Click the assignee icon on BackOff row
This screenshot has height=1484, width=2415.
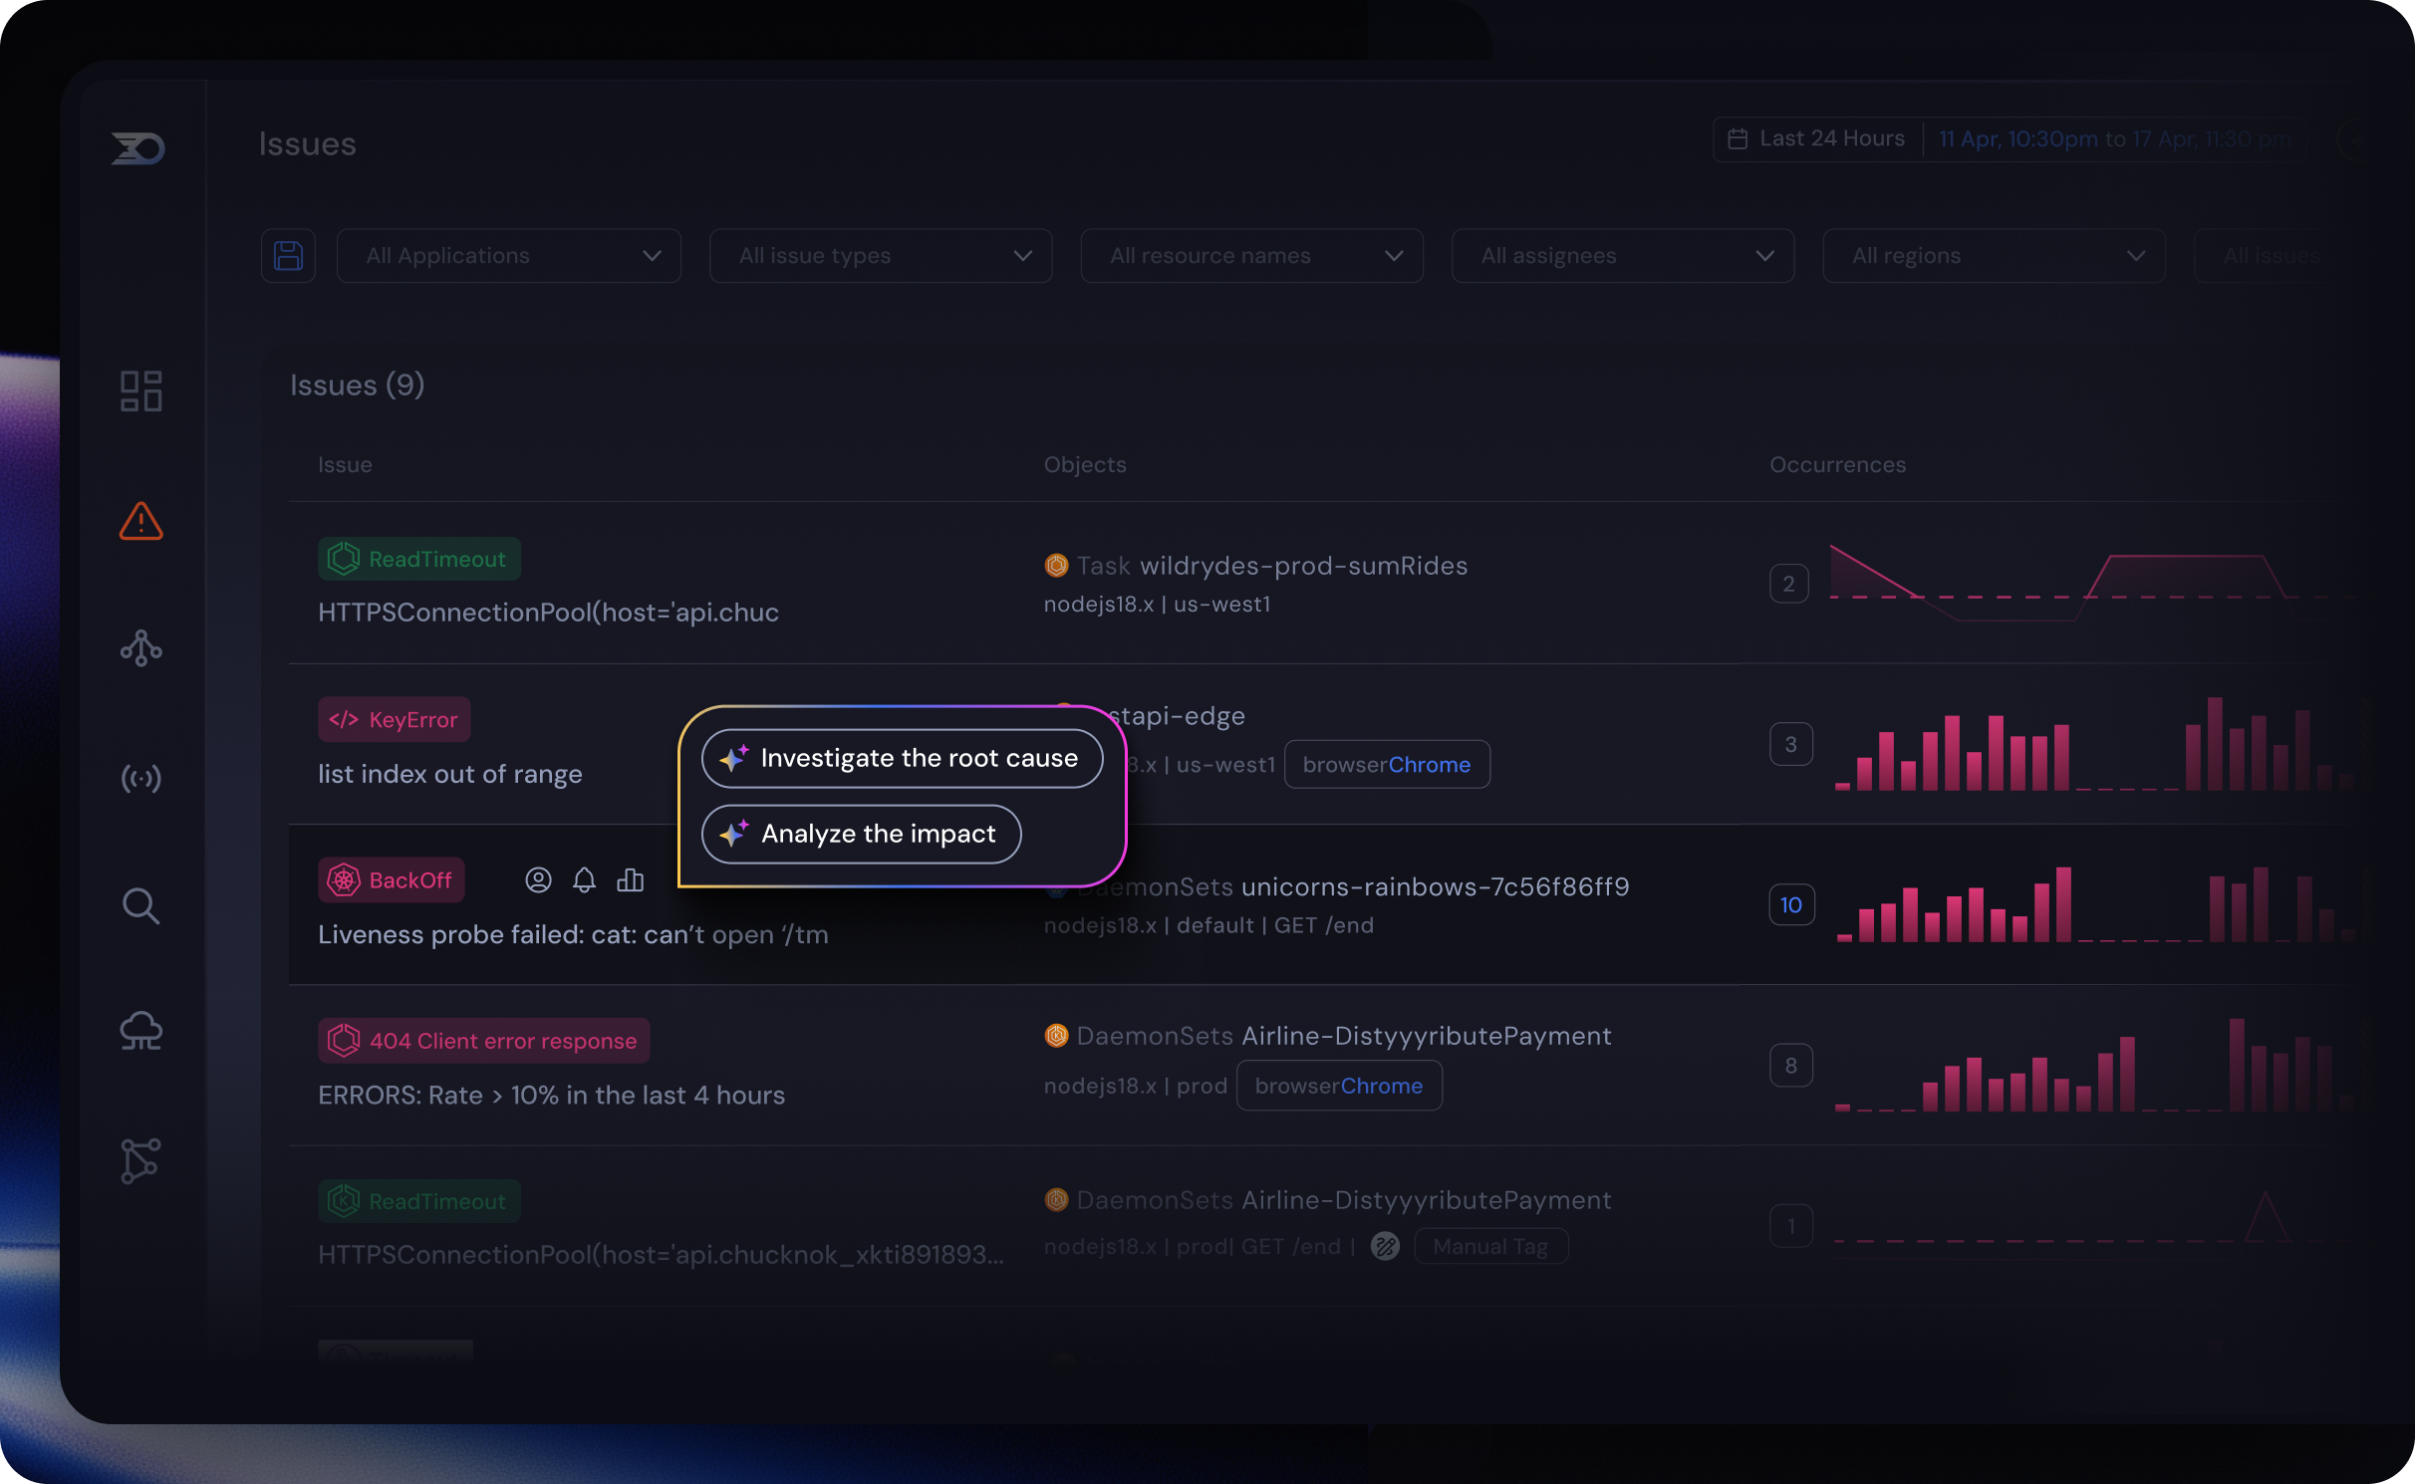click(x=538, y=880)
